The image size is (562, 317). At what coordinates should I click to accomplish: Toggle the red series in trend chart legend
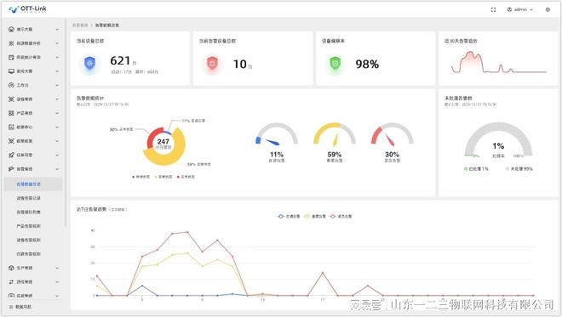tap(341, 216)
